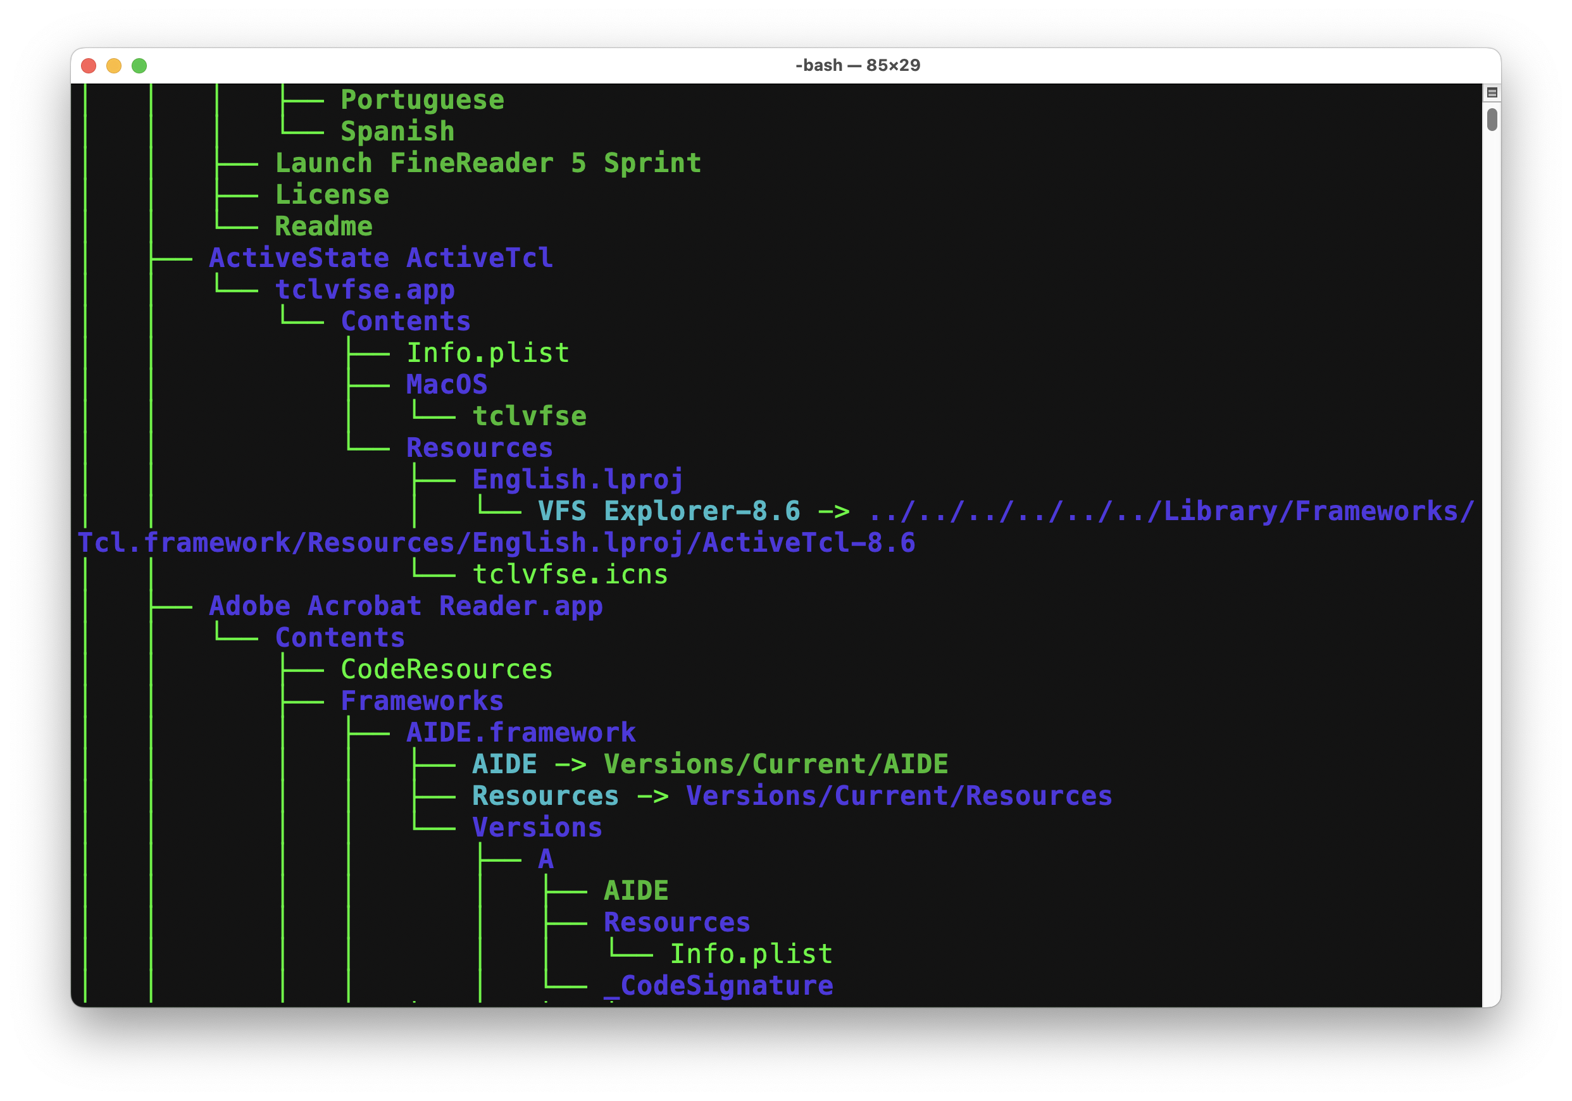1572x1101 pixels.
Task: Click 'Contents' under Adobe Acrobat Reader.app
Action: coord(340,637)
